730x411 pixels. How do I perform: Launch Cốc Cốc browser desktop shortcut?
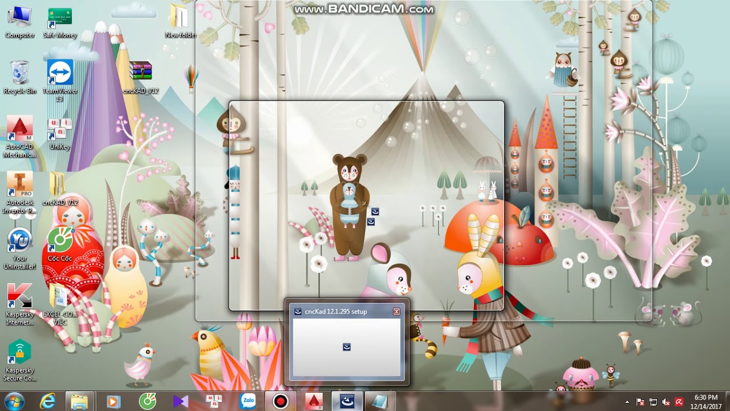pos(59,245)
